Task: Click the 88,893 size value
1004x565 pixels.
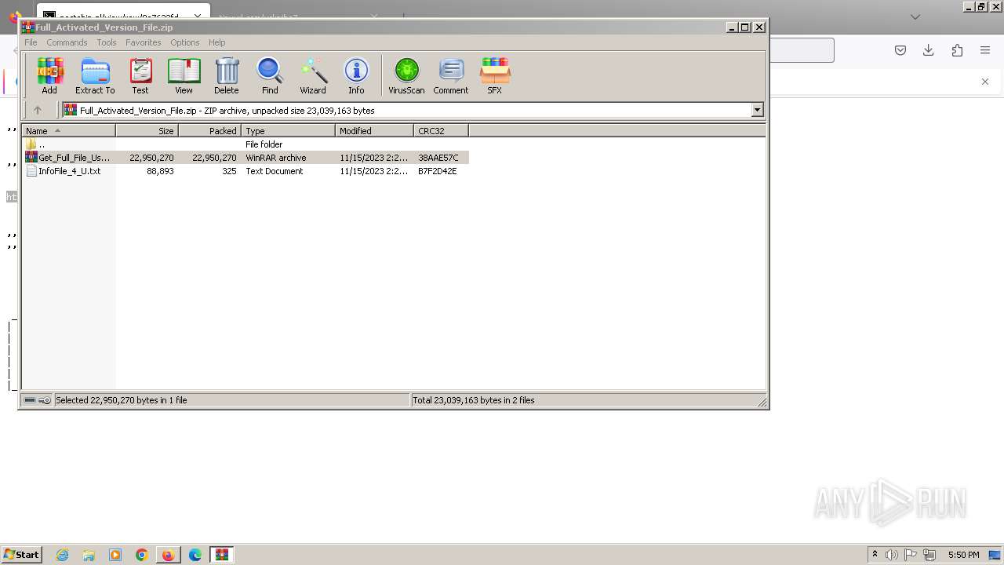Action: (160, 171)
